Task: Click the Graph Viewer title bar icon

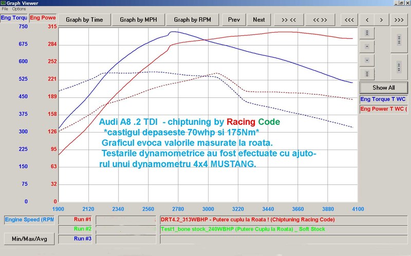Action: [x=3, y=3]
